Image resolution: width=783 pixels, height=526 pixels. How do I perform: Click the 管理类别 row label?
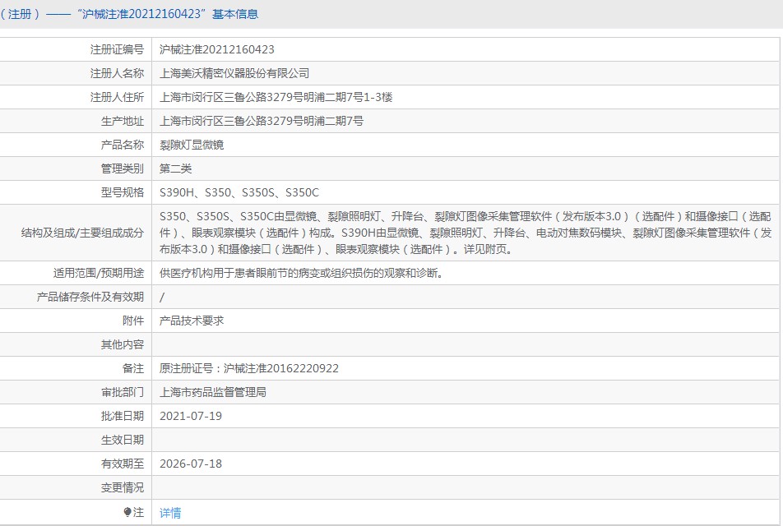[x=123, y=168]
